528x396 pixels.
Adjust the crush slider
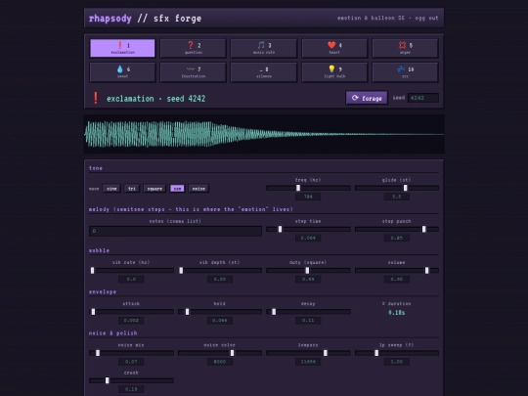(x=131, y=380)
